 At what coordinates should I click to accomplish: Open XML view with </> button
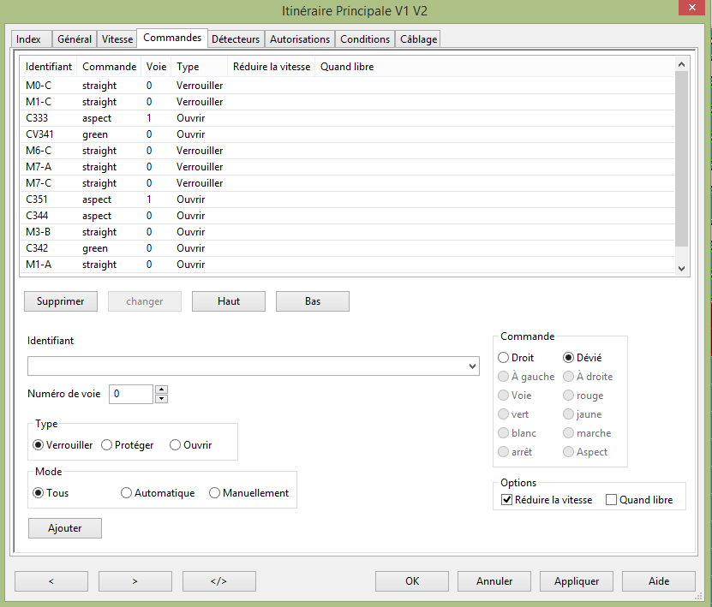(218, 581)
